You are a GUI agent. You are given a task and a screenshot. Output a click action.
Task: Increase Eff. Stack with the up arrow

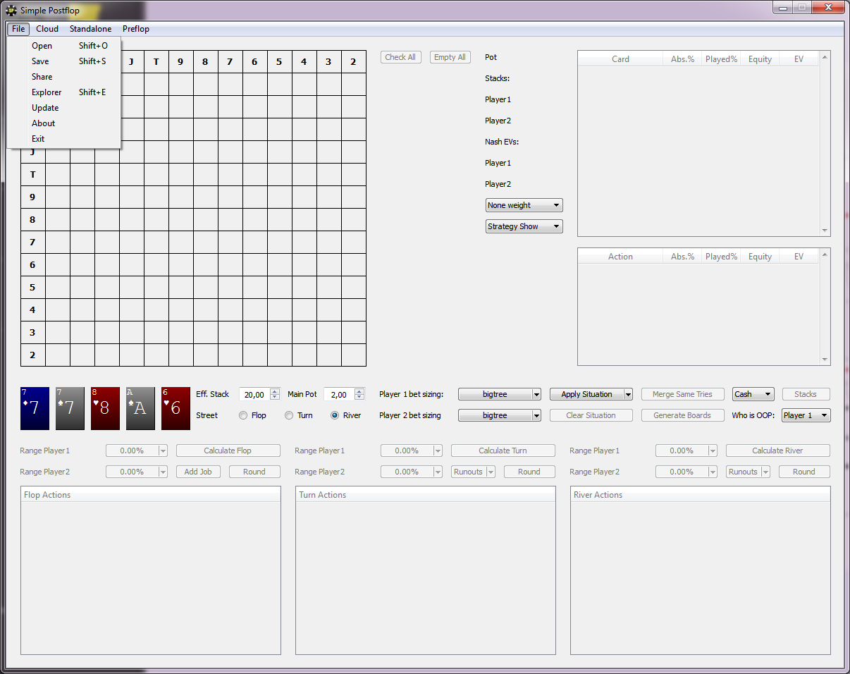[275, 391]
